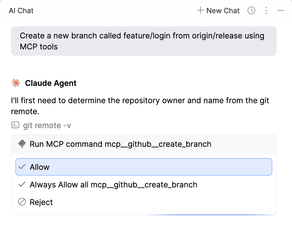Click the agent's repository owner reply text
Viewport: 292px width, 225px height.
(x=140, y=106)
